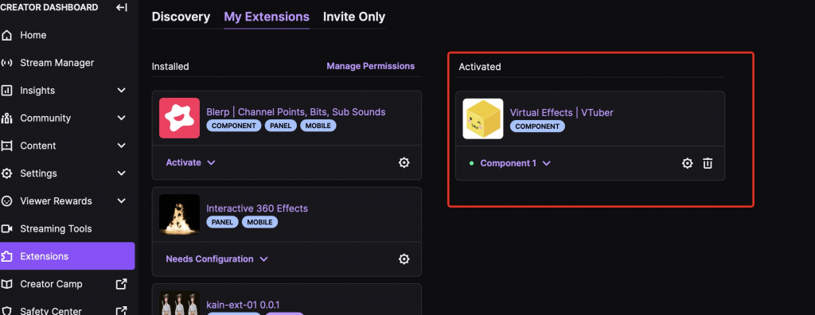Click the Activated section heading
This screenshot has height=315, width=815.
(x=480, y=67)
